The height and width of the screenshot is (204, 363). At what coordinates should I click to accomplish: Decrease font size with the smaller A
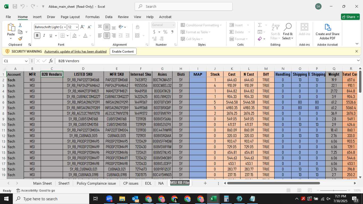coord(89,27)
